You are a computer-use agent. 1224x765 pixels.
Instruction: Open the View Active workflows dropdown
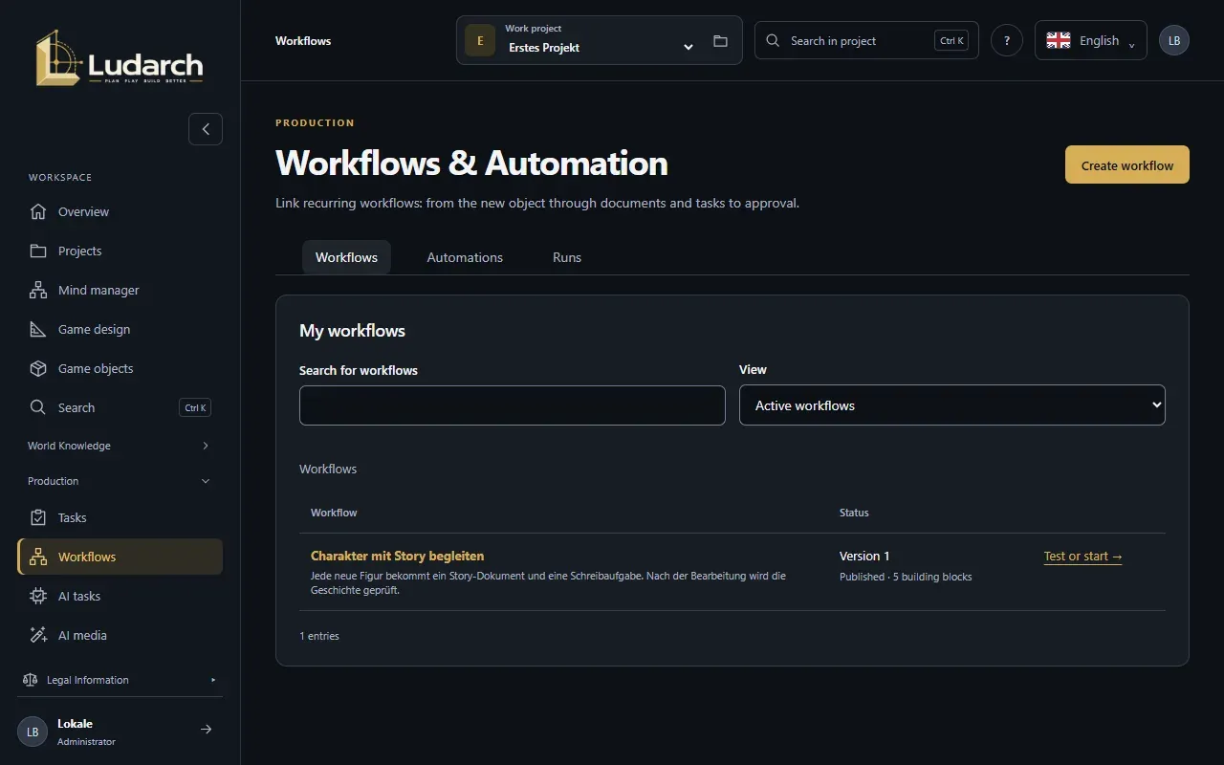pos(952,405)
